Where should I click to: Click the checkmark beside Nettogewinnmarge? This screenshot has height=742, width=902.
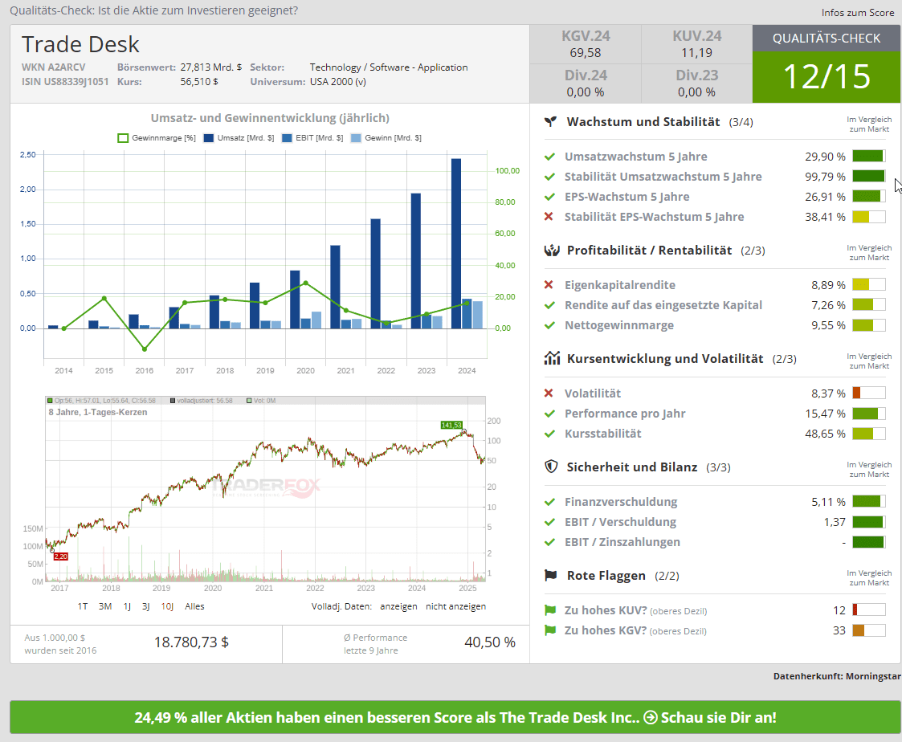549,325
